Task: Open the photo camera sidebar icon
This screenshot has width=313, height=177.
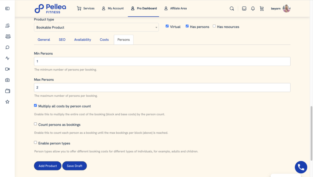Action: pos(7,80)
